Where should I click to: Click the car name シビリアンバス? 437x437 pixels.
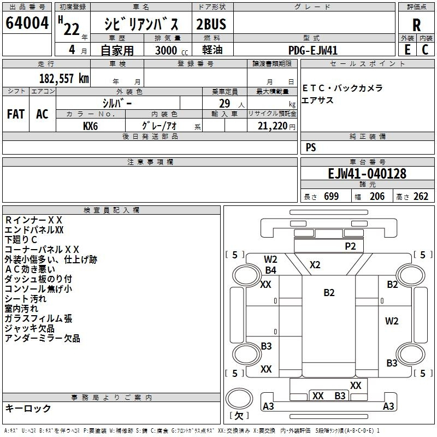141,24
